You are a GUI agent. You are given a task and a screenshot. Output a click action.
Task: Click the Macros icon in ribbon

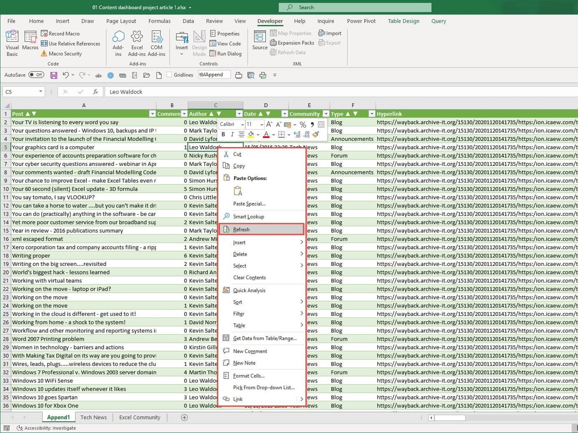[30, 40]
